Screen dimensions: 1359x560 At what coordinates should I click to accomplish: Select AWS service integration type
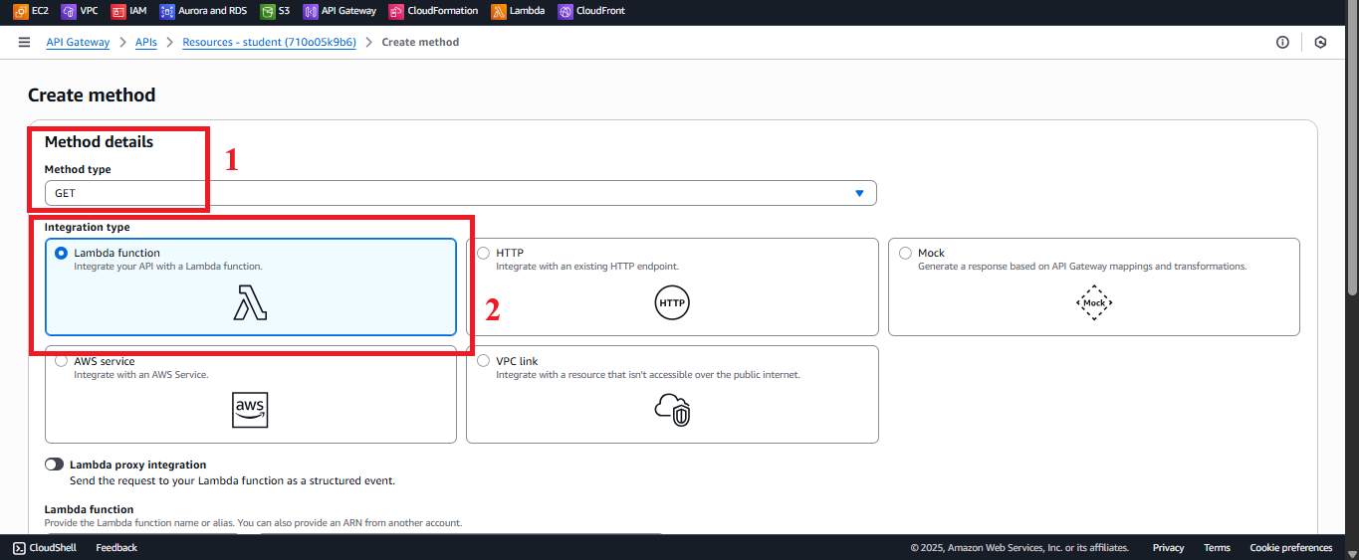pyautogui.click(x=251, y=394)
